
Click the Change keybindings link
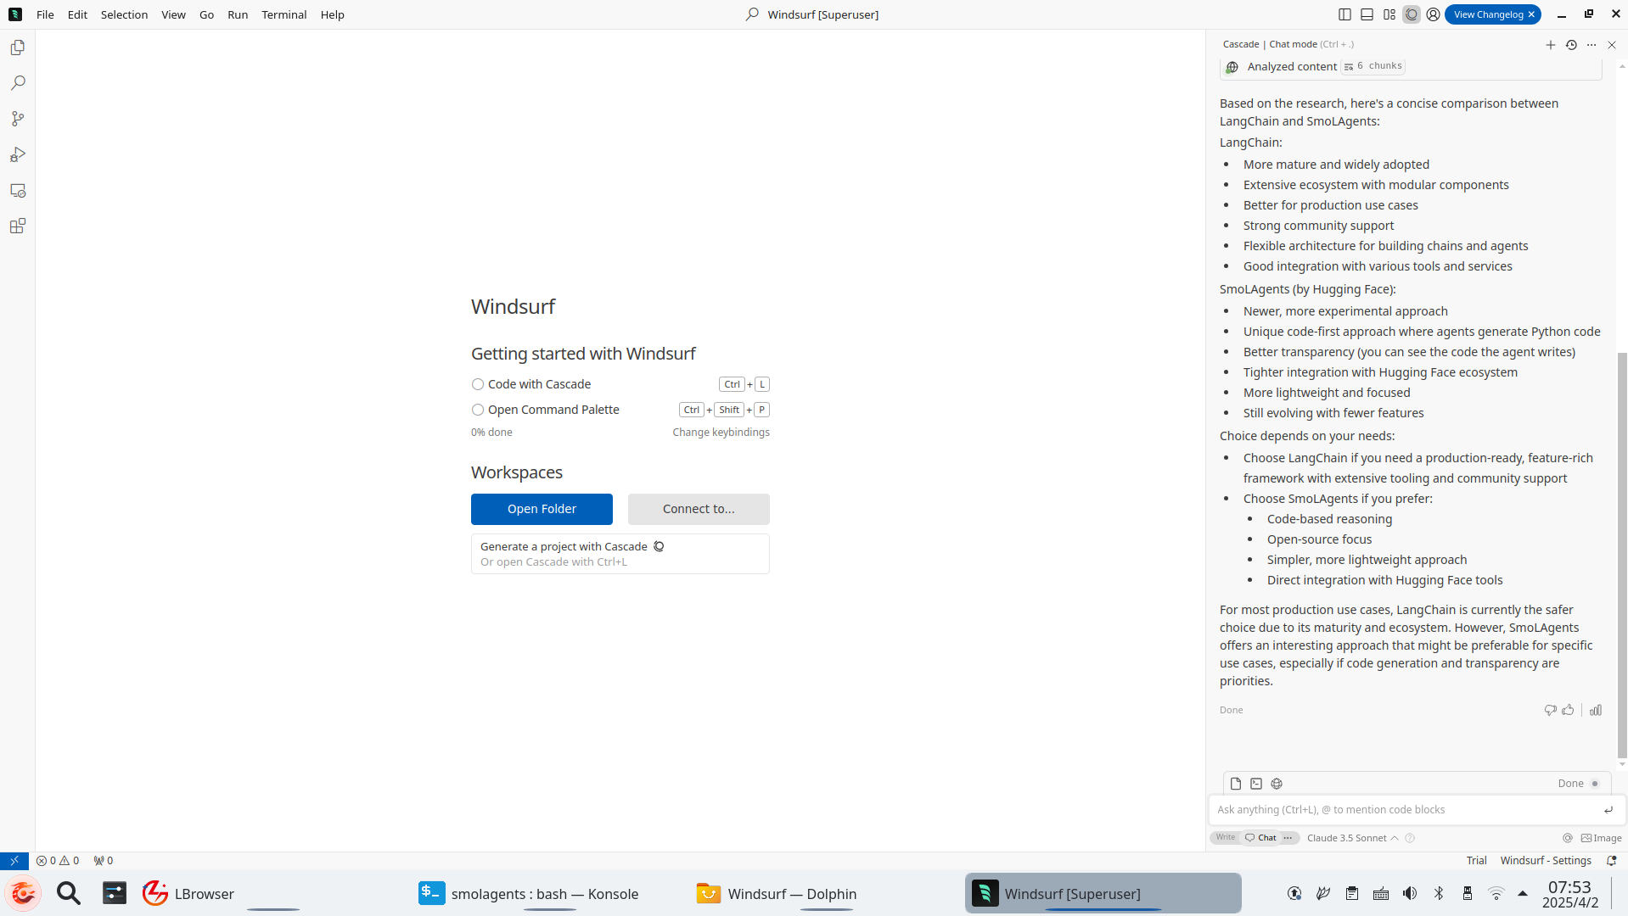(721, 433)
